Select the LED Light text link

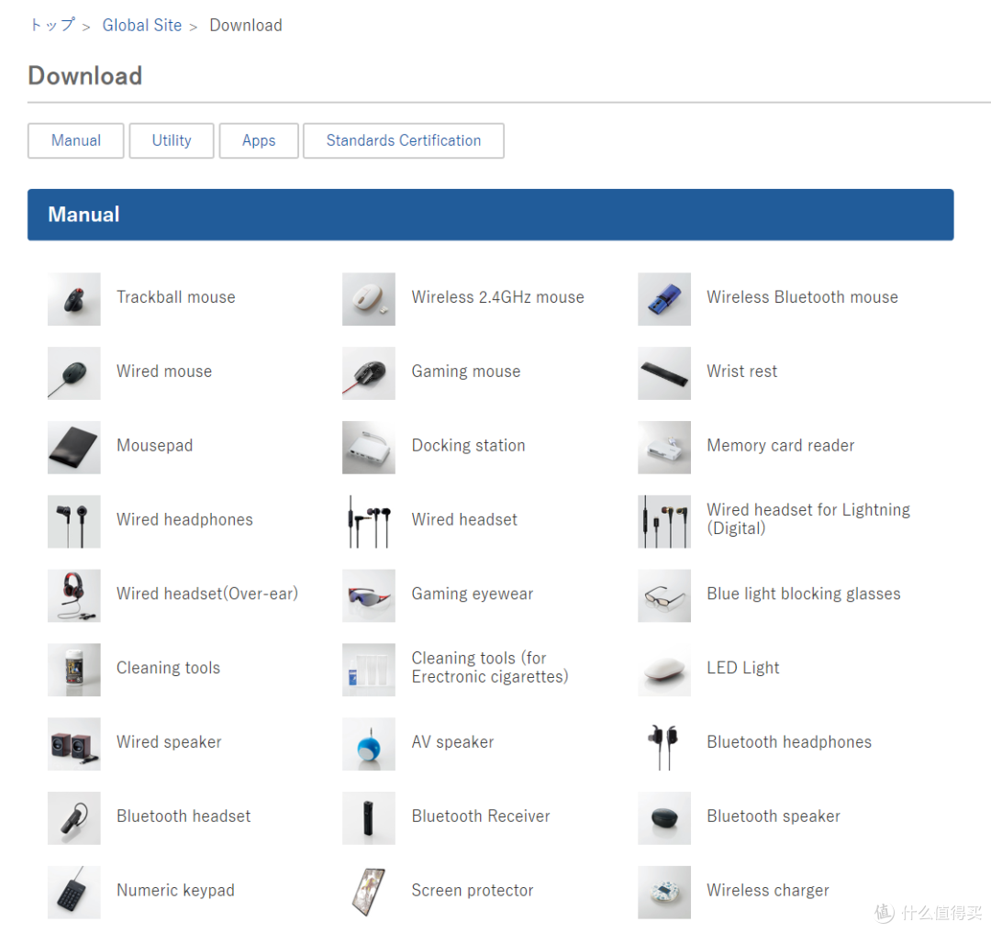pos(742,668)
